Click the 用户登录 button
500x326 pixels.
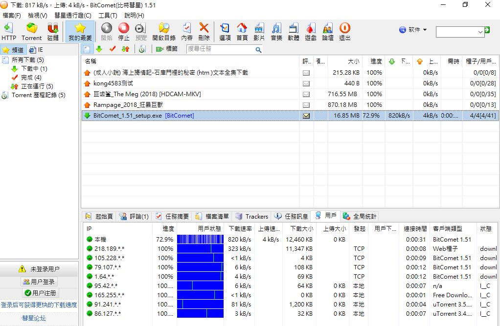(39, 282)
